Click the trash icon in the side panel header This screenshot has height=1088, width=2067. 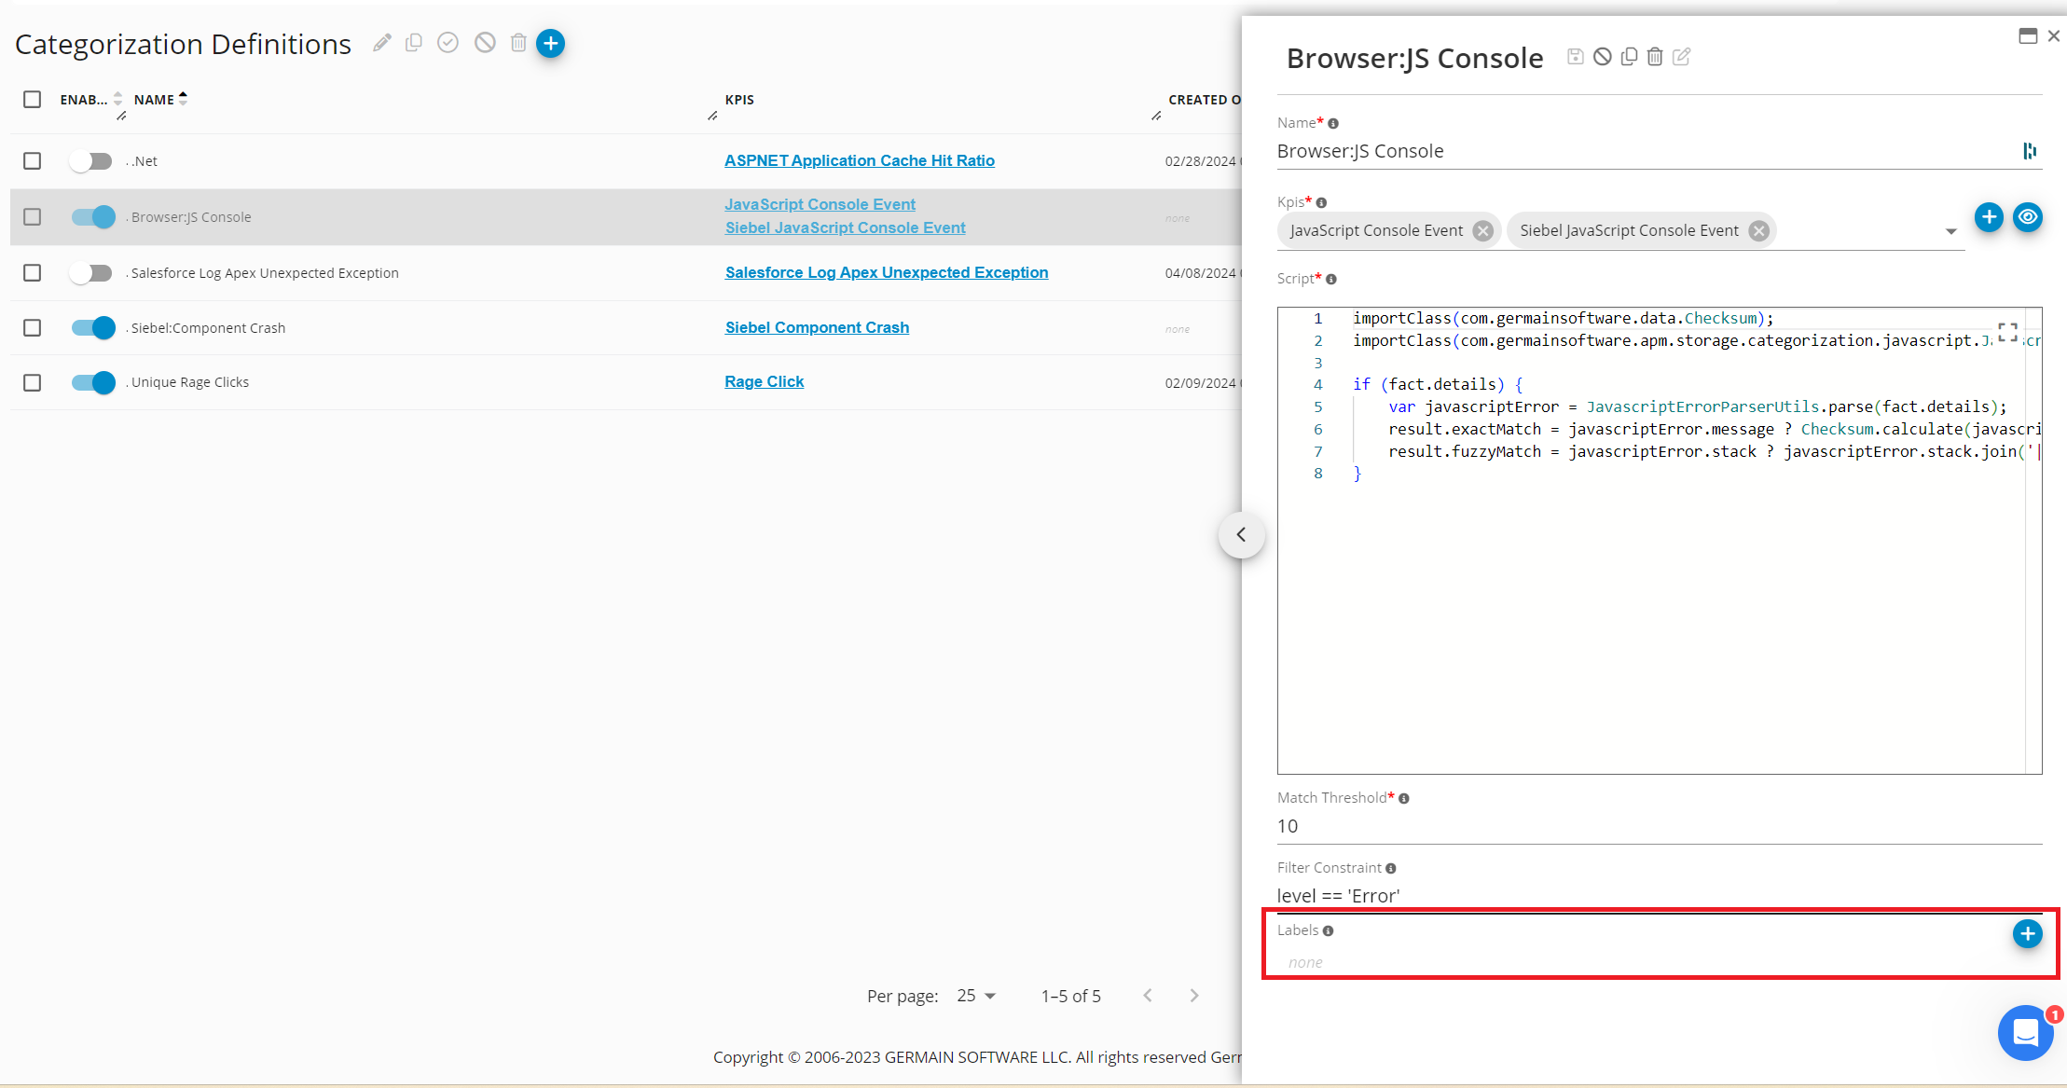coord(1655,57)
